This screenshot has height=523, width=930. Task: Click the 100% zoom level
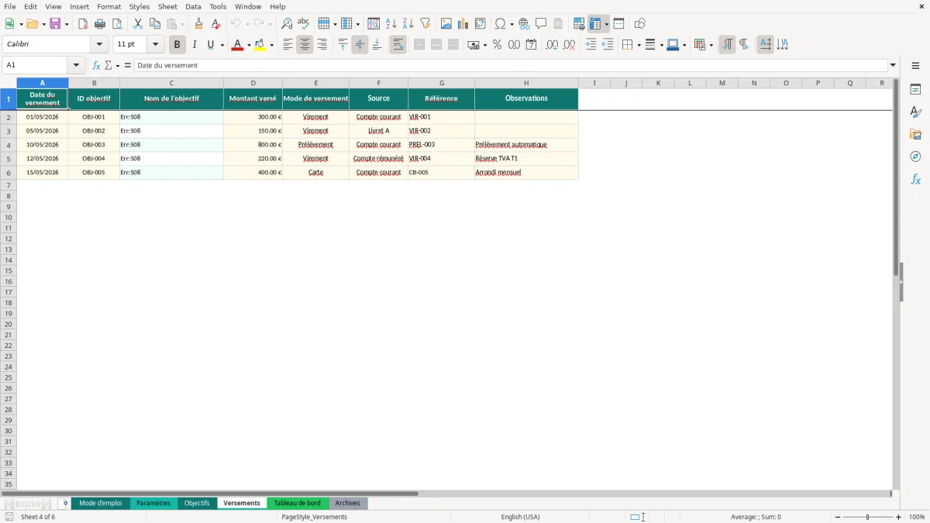tap(917, 517)
